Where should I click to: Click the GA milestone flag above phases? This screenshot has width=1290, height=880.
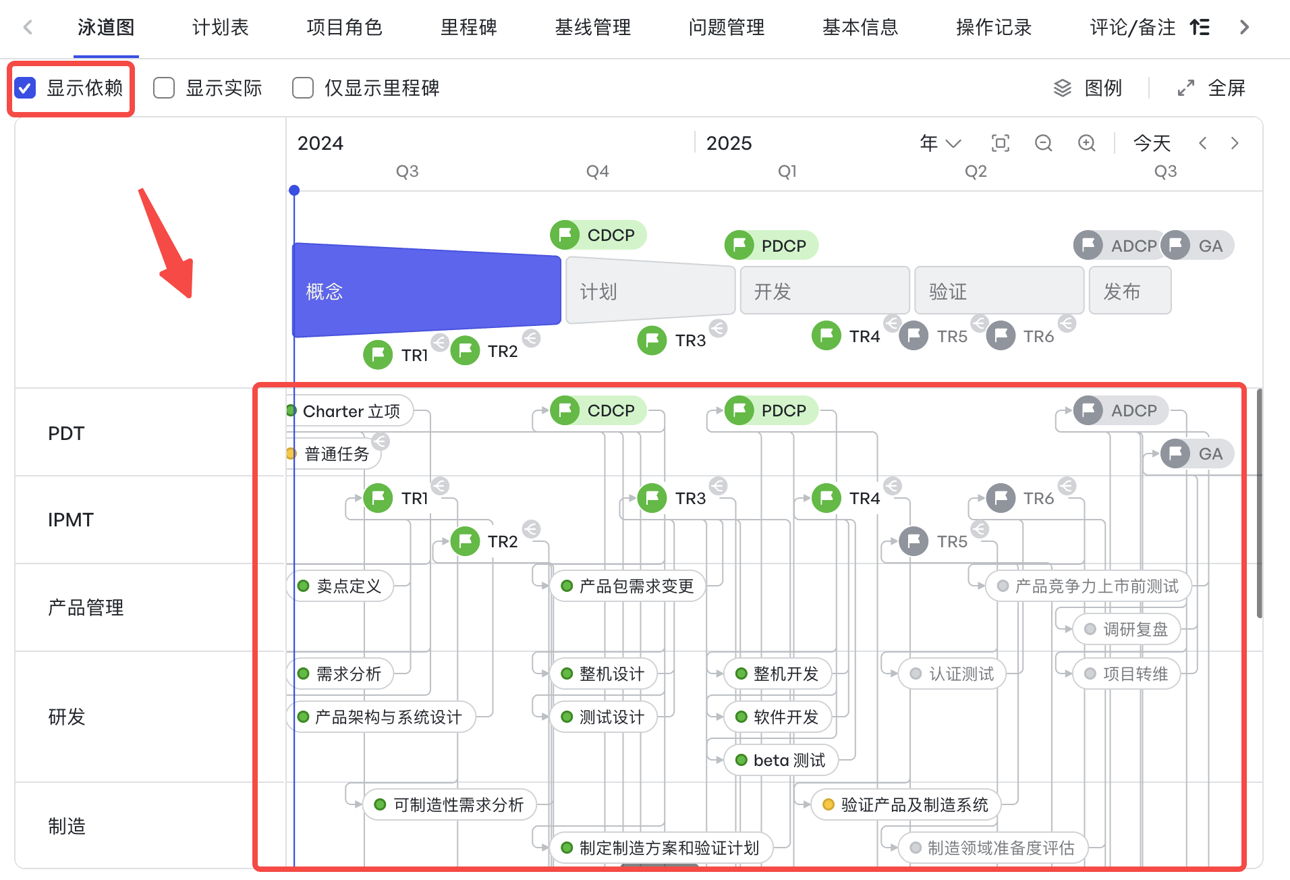tap(1198, 246)
